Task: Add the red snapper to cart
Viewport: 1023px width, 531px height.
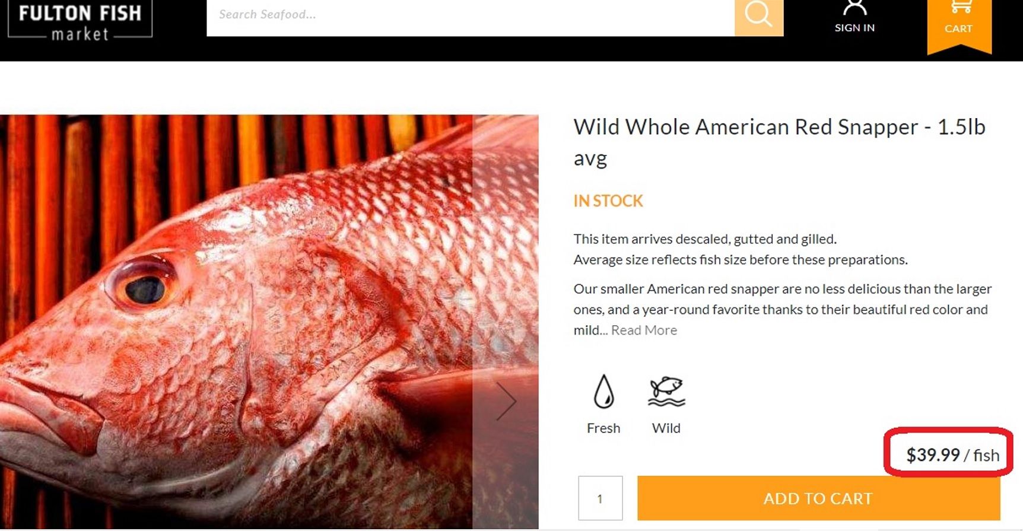Action: (818, 498)
